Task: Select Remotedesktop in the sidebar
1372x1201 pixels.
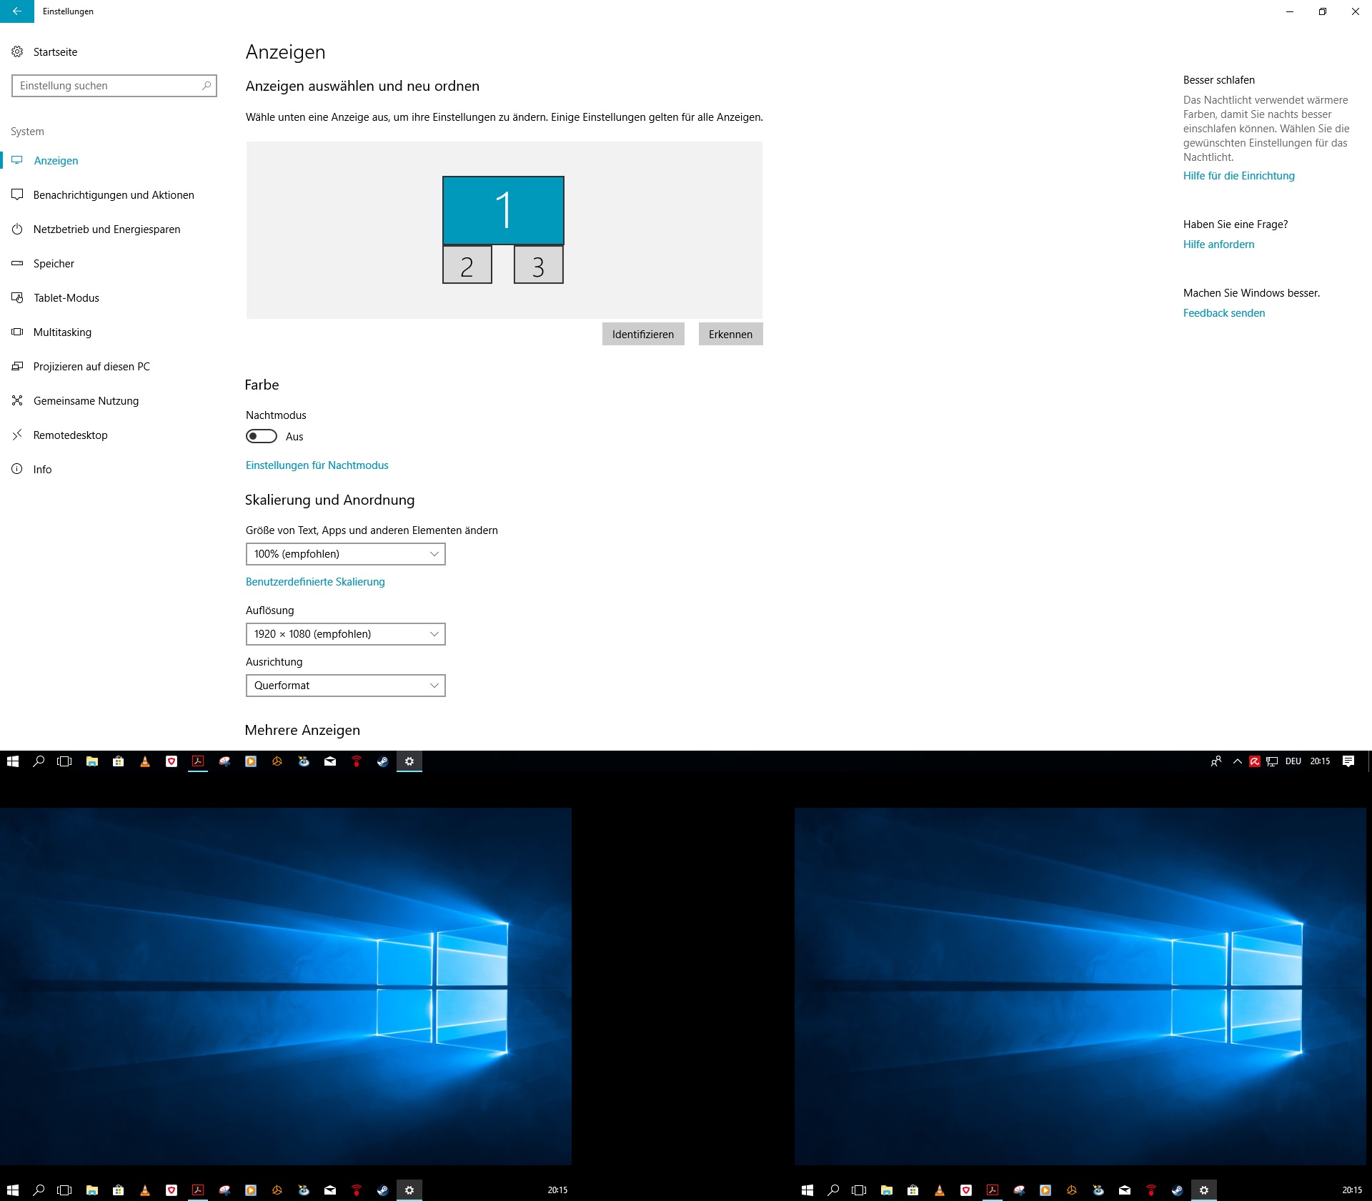Action: (70, 435)
